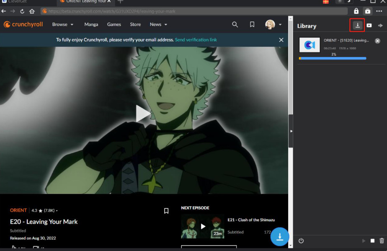Open Crunchyroll search magnifier
This screenshot has width=387, height=251.
pyautogui.click(x=235, y=25)
